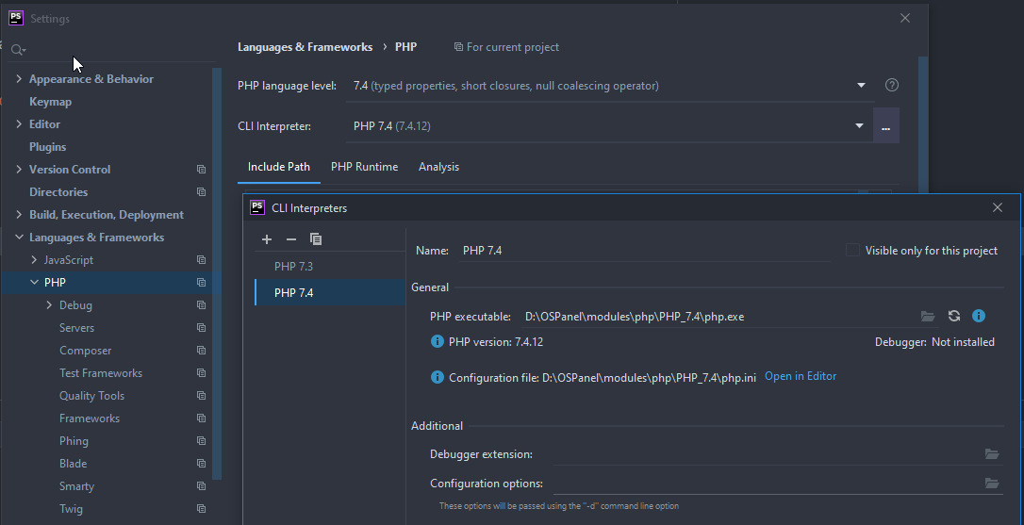The image size is (1024, 525).
Task: Browse for Debugger extension folder icon
Action: coord(992,454)
